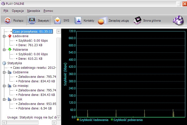The width and height of the screenshot is (187, 125).
Task: Click the vertical scrollbar thumb
Action: pyautogui.click(x=58, y=77)
